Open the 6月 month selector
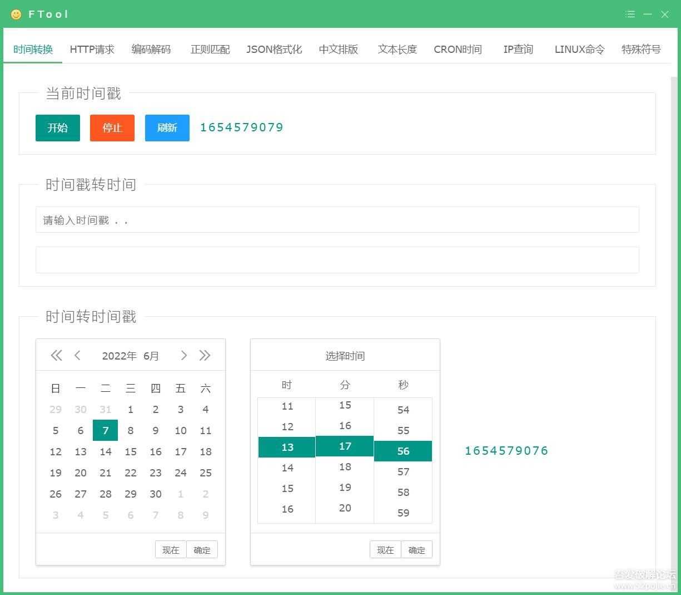 pos(151,356)
